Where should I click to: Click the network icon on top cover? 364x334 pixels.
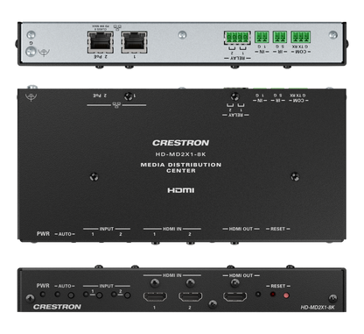point(116,105)
